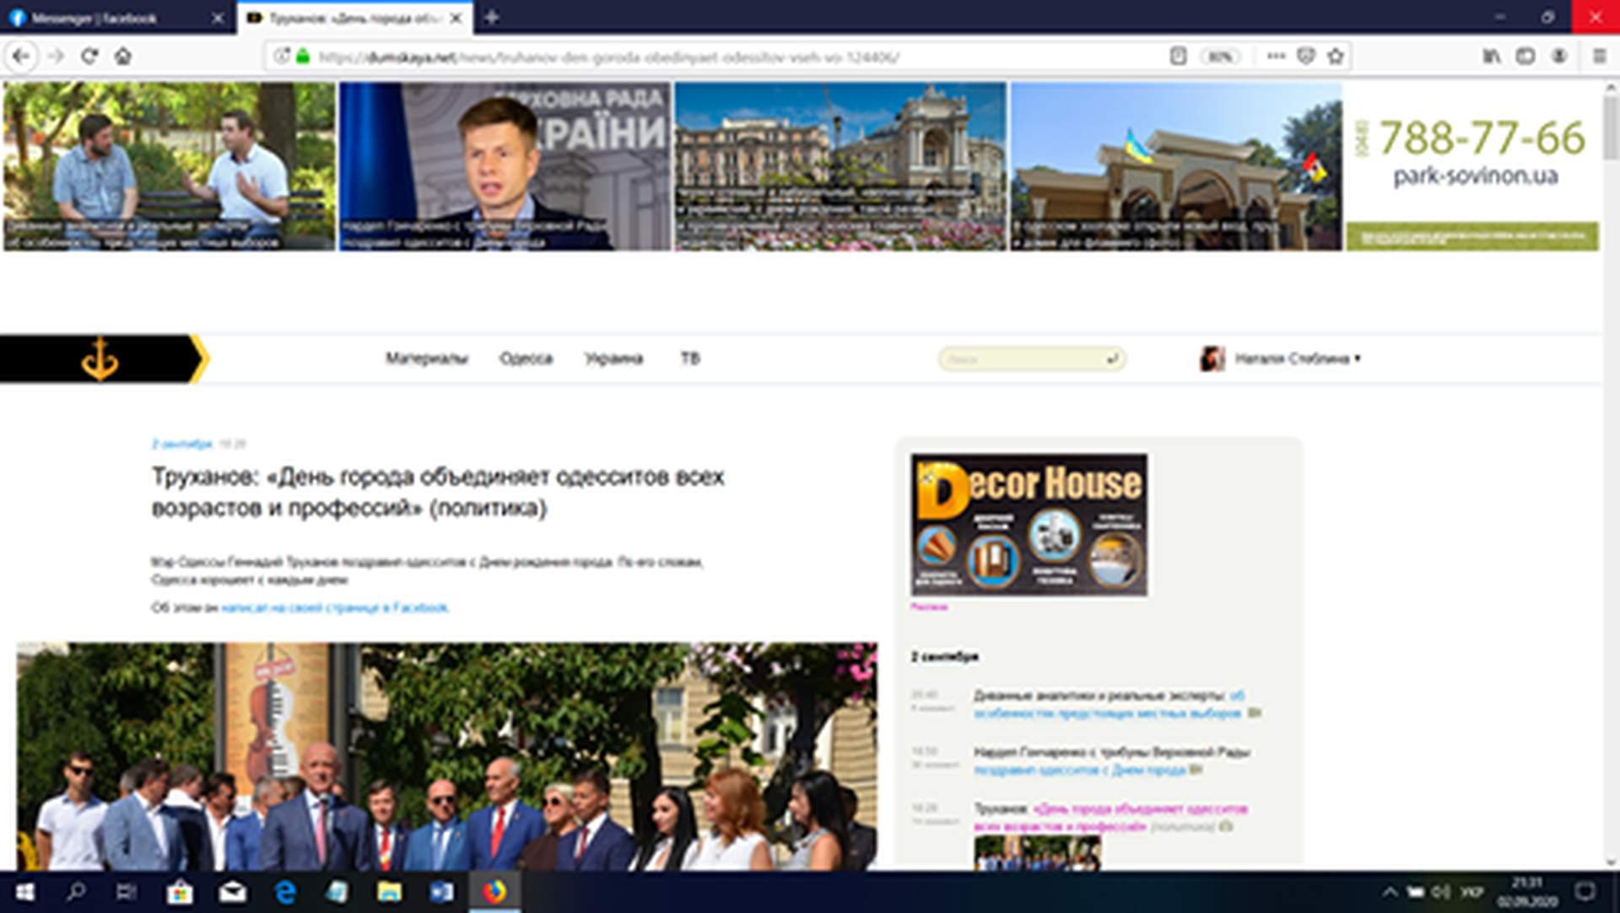The image size is (1620, 913).
Task: Open Firefox library icon
Action: (x=1492, y=57)
